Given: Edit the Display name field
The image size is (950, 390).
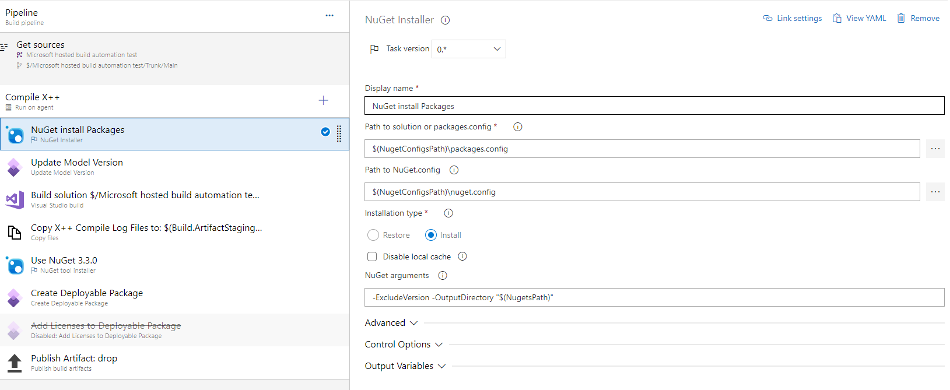Looking at the screenshot, I should coord(654,106).
